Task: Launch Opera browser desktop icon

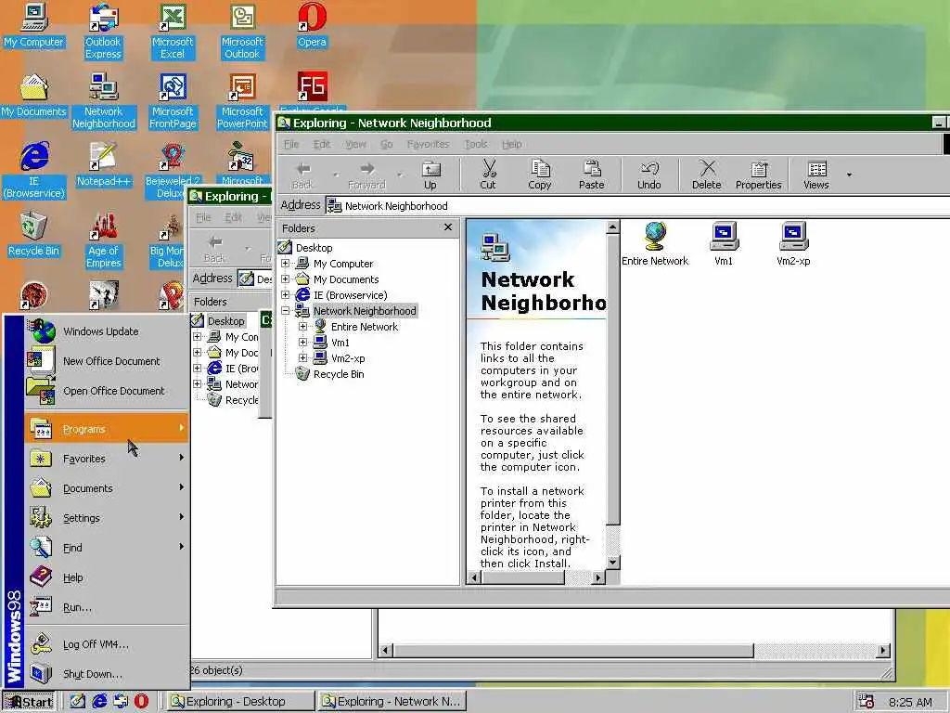Action: pos(312,25)
